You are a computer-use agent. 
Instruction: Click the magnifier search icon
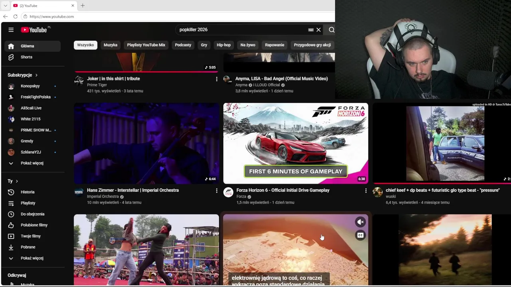[332, 30]
